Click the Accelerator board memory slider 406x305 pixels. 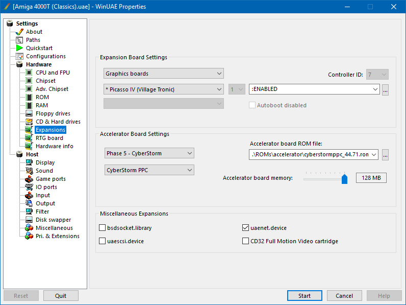coord(325,178)
